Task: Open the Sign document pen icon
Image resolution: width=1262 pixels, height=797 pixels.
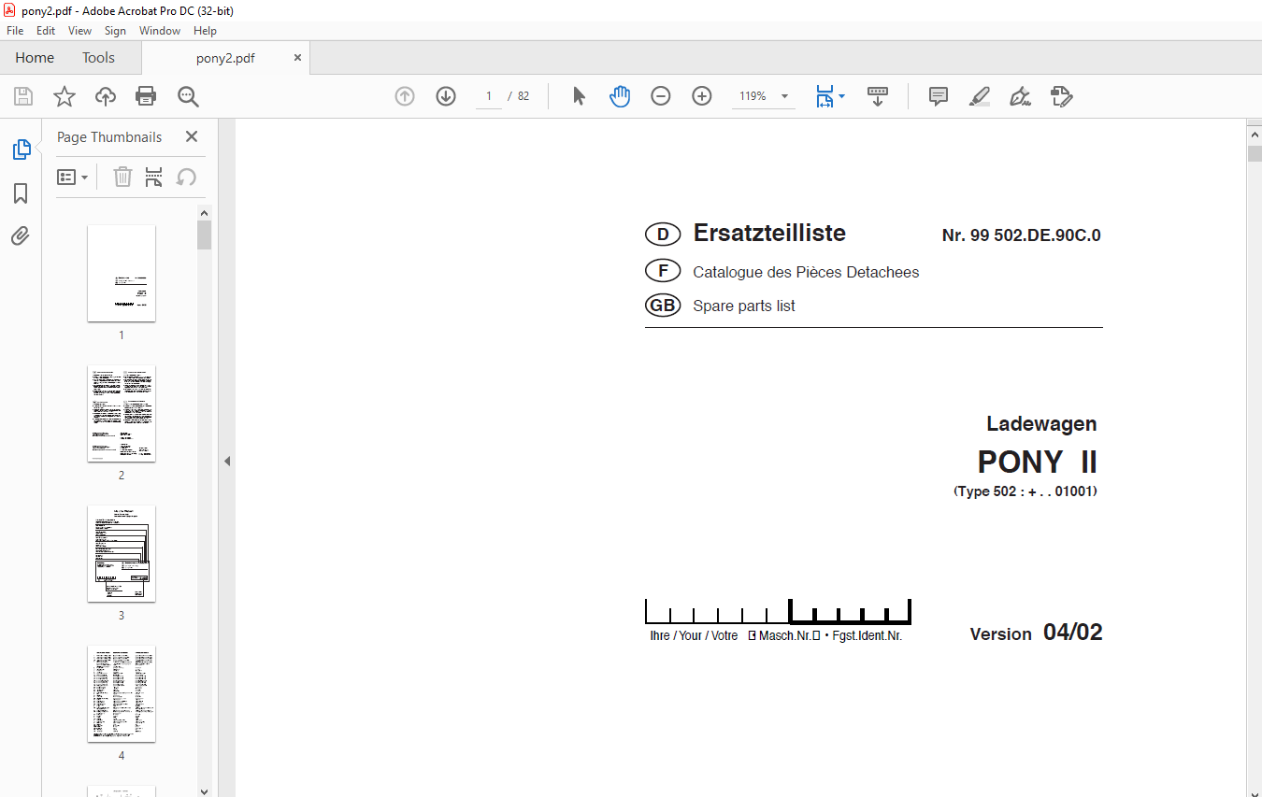Action: [1020, 96]
